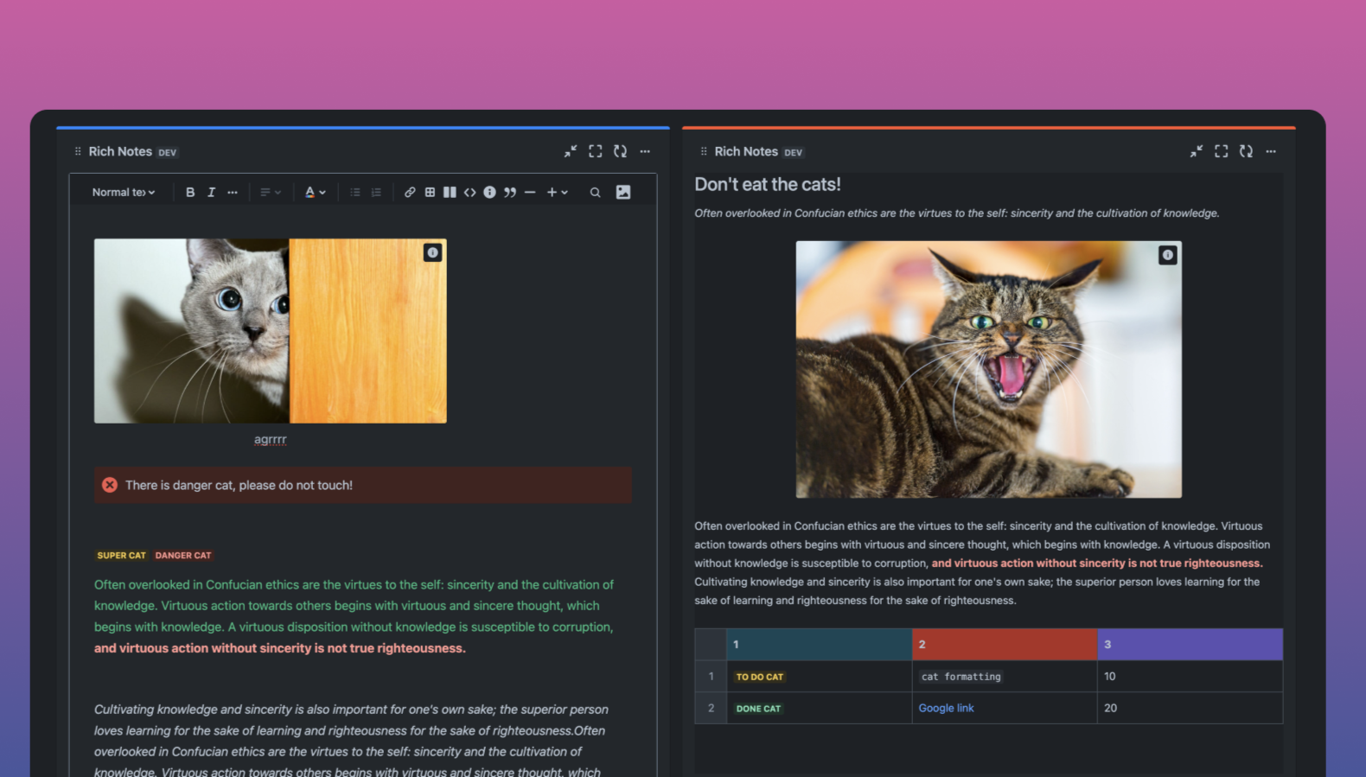Expand the left Rich Notes panel to fullscreen
This screenshot has width=1366, height=777.
click(596, 151)
